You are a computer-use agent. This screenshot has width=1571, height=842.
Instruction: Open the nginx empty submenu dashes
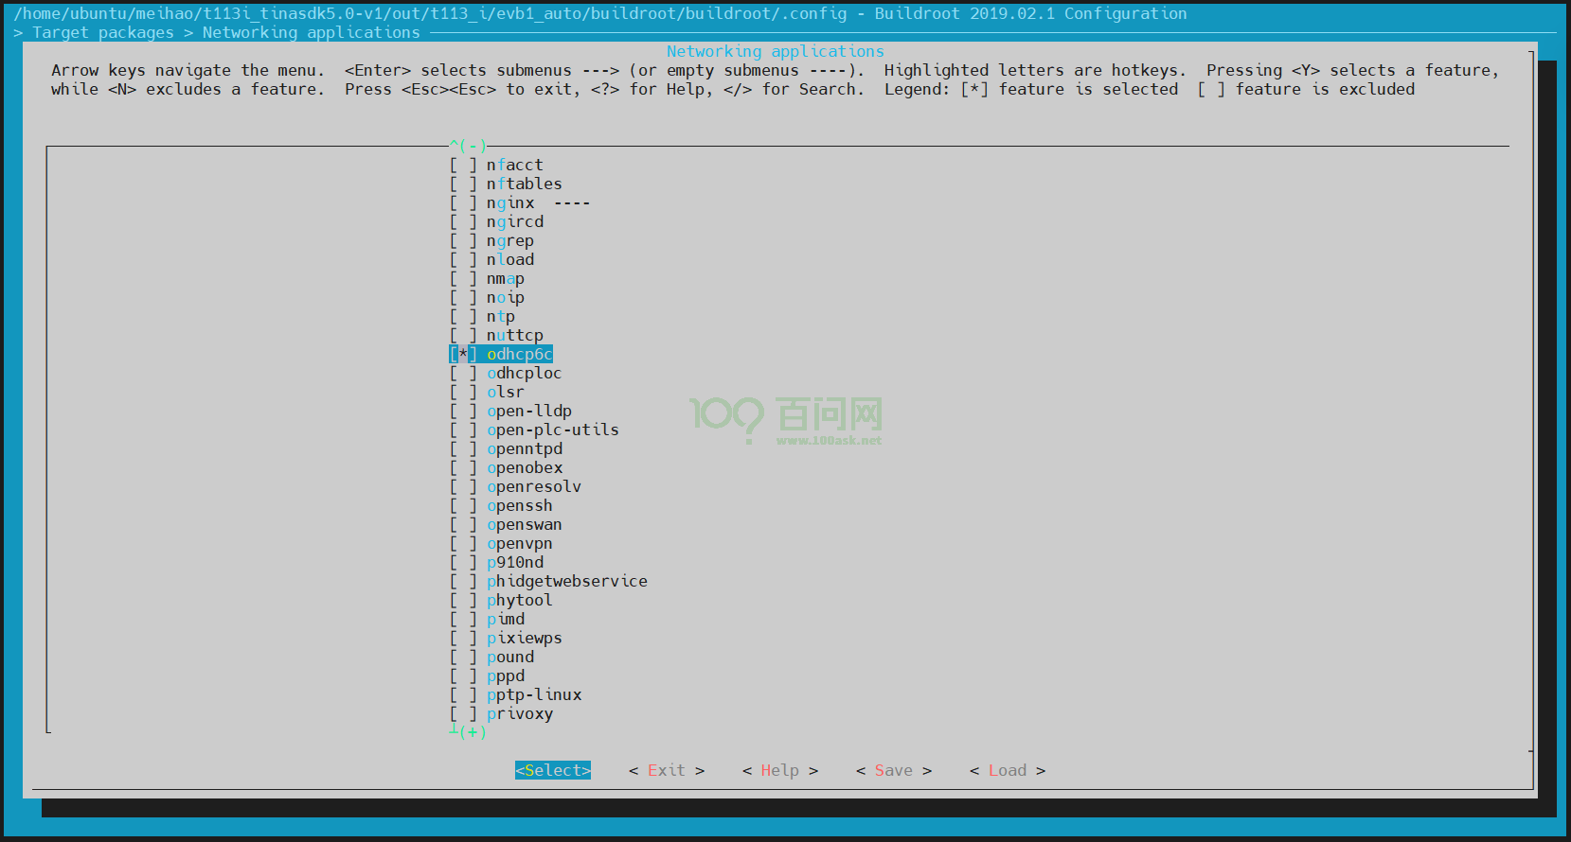click(x=572, y=202)
